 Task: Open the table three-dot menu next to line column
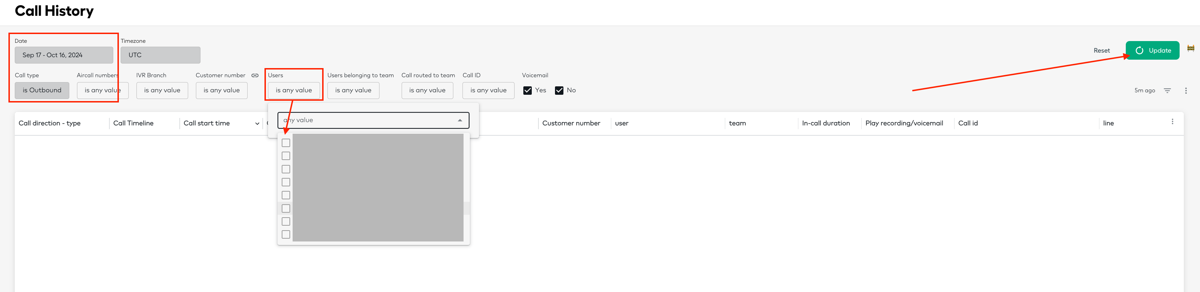point(1172,121)
